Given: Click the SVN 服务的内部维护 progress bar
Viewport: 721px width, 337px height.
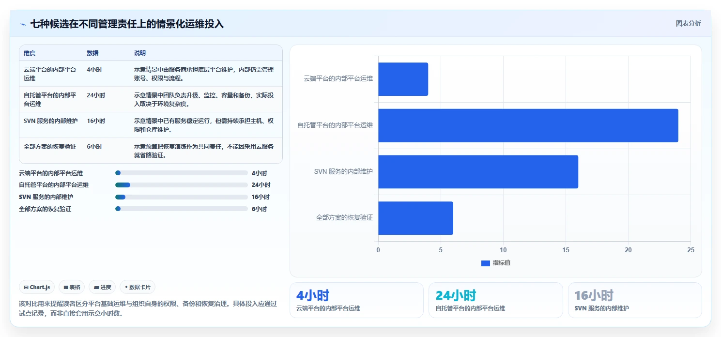Looking at the screenshot, I should click(182, 197).
